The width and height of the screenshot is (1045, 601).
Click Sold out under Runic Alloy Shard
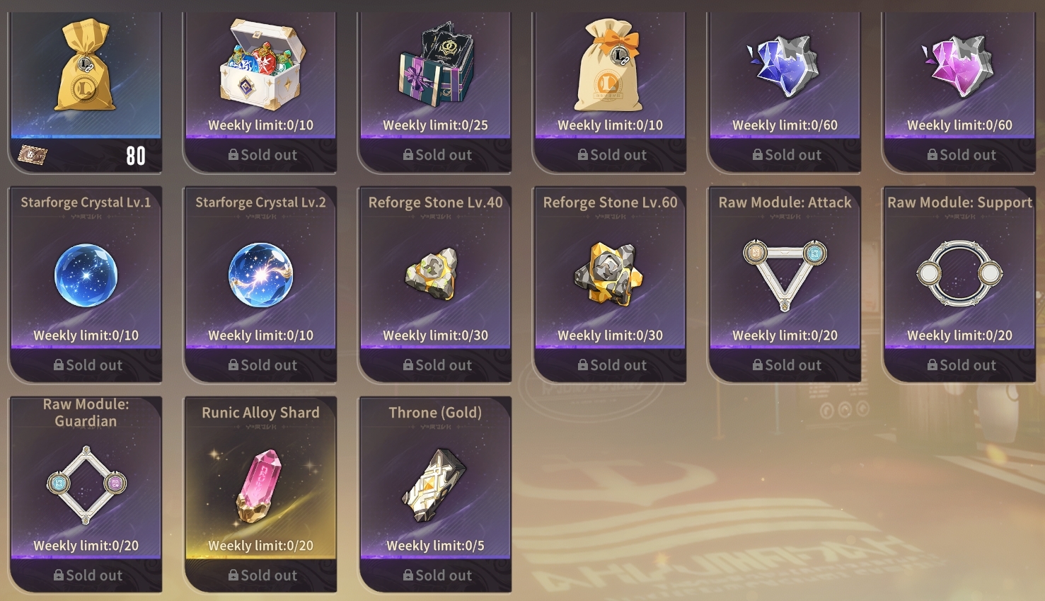coord(262,576)
